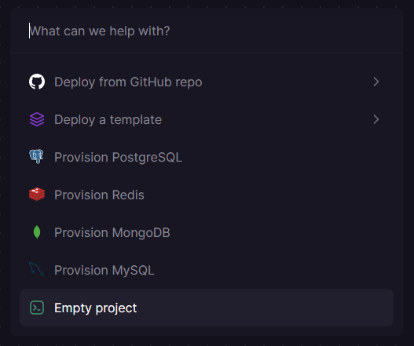Click the Empty project terminal icon
Viewport: 414px width, 346px height.
(x=37, y=308)
